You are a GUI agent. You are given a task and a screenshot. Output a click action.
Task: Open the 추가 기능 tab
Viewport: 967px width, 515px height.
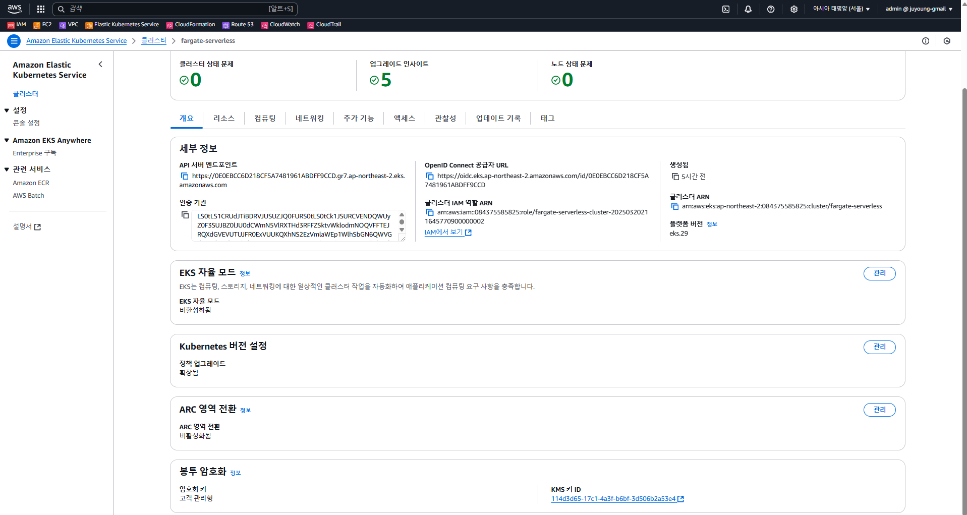[359, 119]
